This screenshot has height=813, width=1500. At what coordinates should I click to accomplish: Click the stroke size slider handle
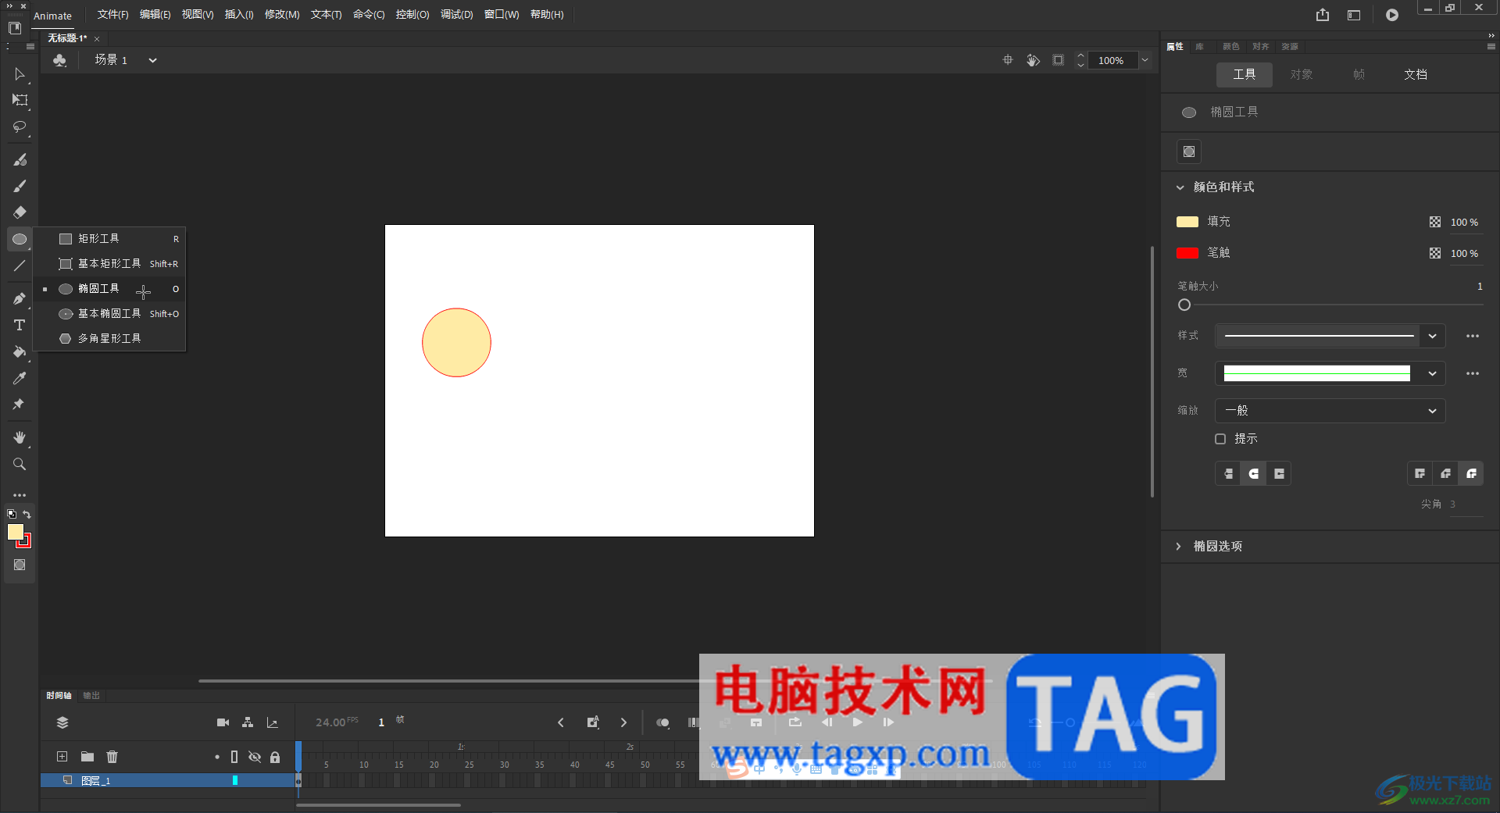point(1184,305)
